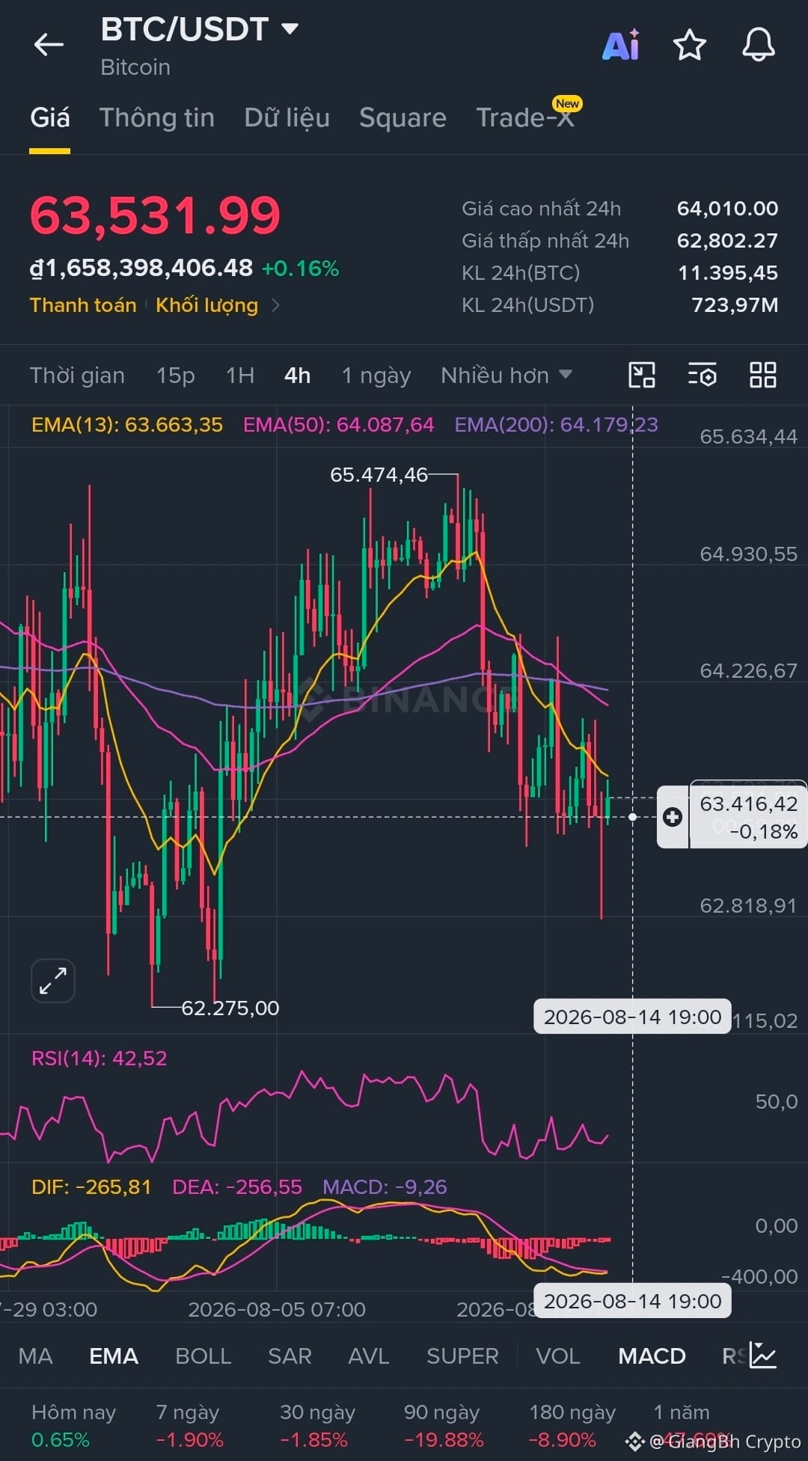
Task: Select the 4h timeframe
Action: click(297, 375)
